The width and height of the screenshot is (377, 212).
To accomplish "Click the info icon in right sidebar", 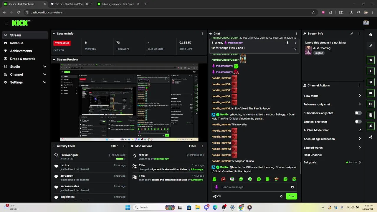I will 371,35.
